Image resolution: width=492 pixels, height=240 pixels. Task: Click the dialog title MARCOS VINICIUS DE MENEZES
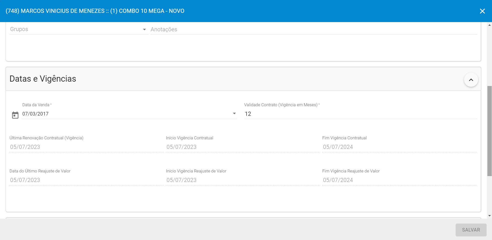(95, 11)
